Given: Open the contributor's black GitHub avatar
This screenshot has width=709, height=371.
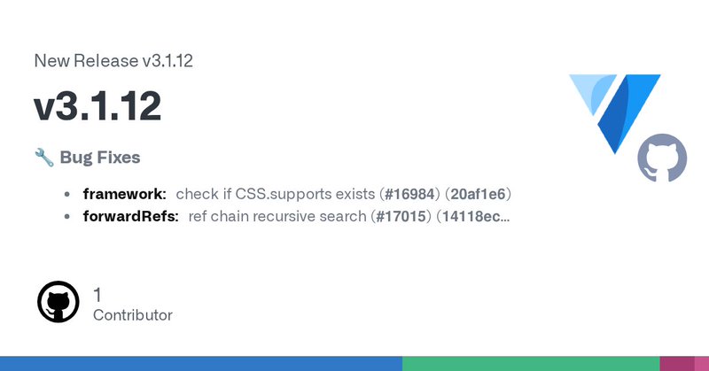Looking at the screenshot, I should coord(58,302).
